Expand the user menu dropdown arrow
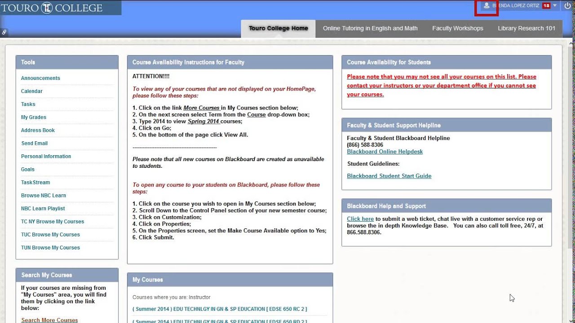This screenshot has width=575, height=323. click(555, 6)
